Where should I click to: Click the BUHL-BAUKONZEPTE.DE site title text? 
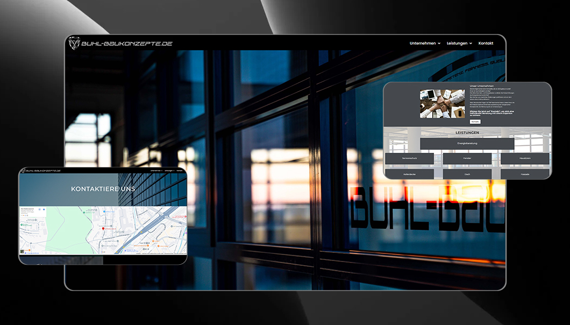[127, 43]
